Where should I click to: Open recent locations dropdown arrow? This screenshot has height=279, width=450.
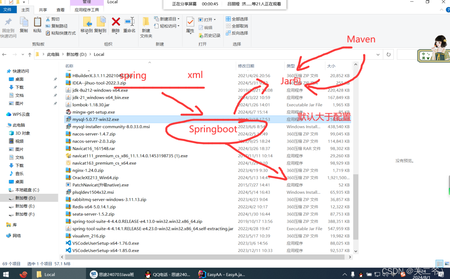tap(23, 54)
